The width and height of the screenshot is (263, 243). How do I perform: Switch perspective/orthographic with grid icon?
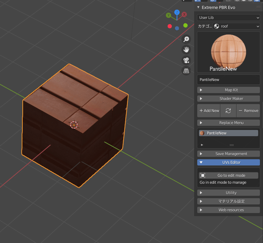point(186,71)
